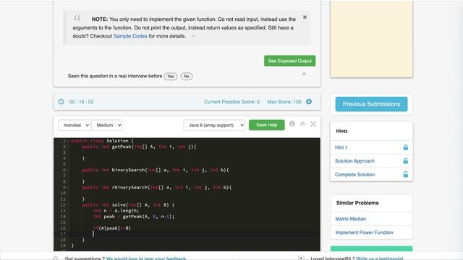Expand editor to fullscreen icon
Image resolution: width=463 pixels, height=260 pixels.
click(x=313, y=124)
